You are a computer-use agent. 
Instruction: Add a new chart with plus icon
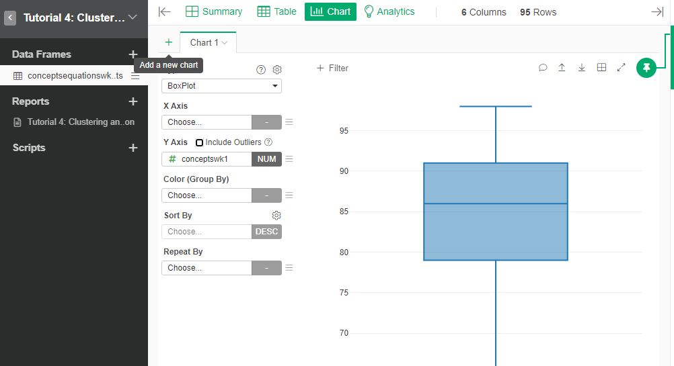point(168,42)
